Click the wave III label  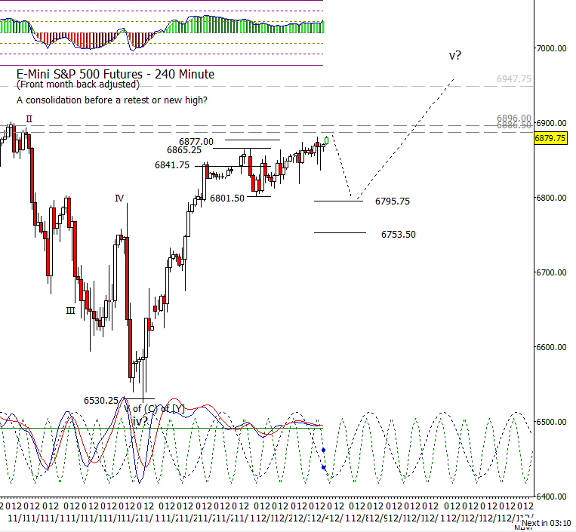tap(70, 311)
